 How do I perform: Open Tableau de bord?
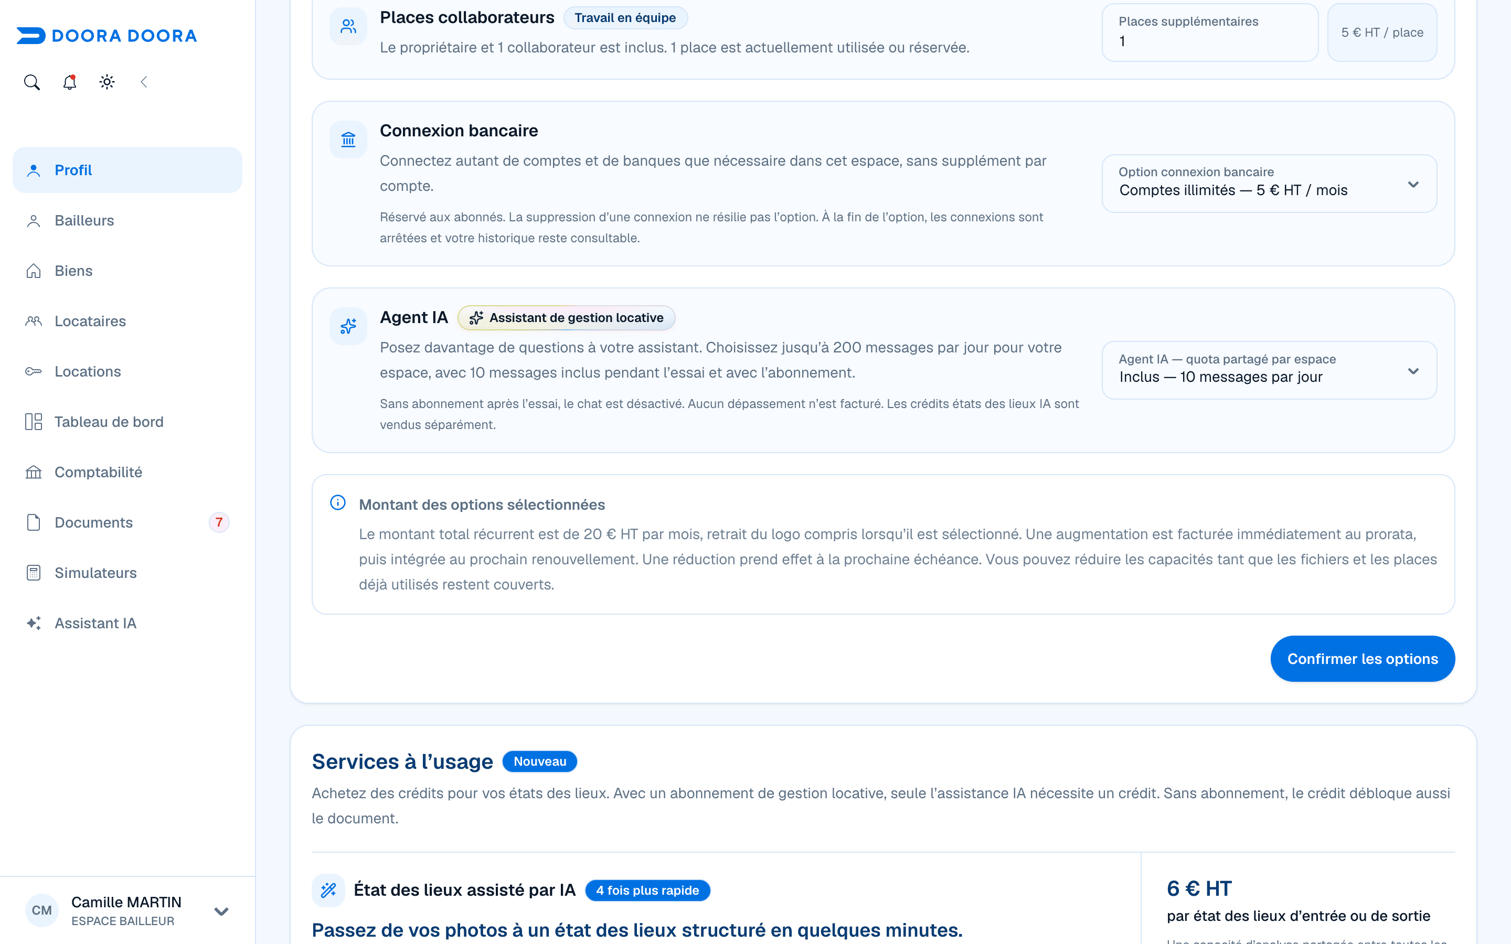click(127, 422)
